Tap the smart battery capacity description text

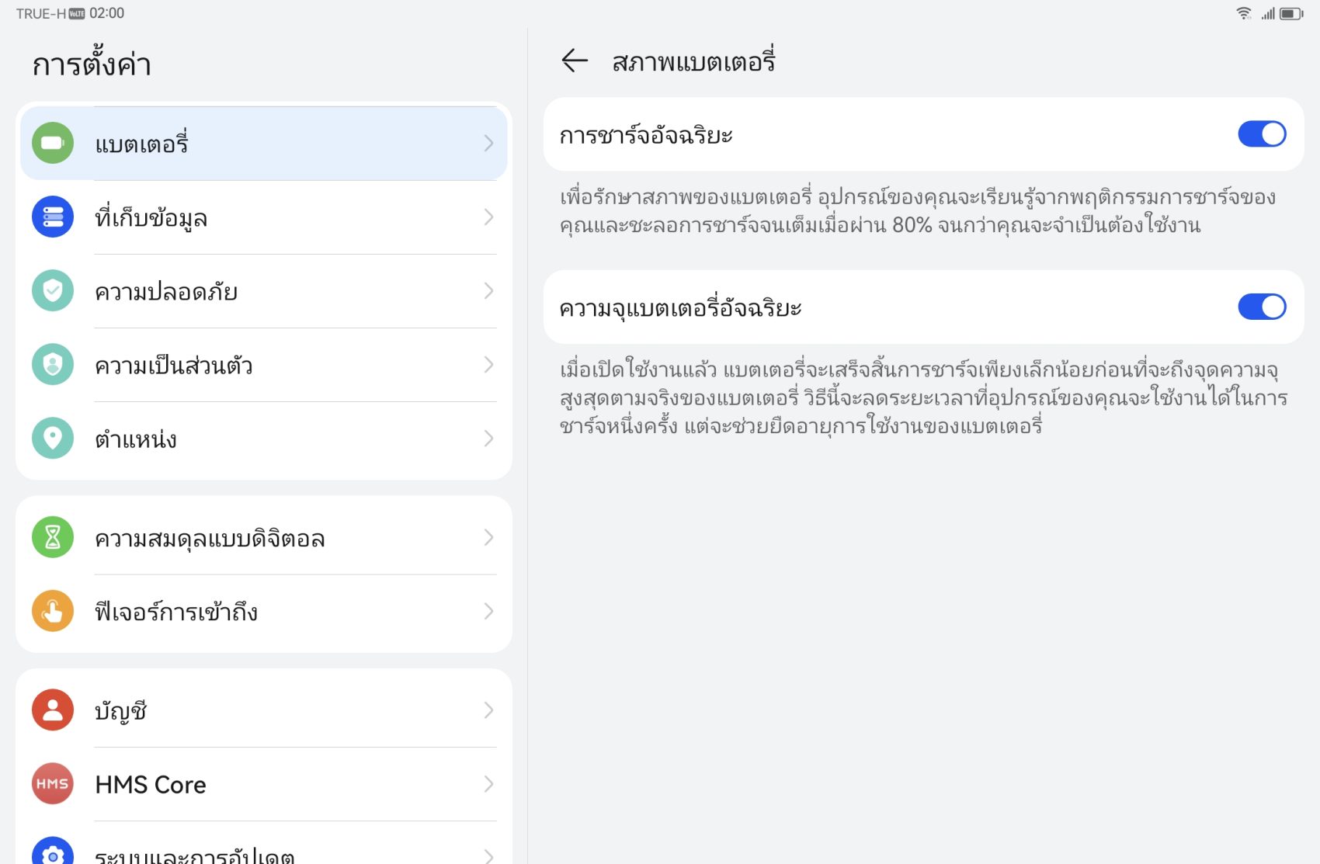coord(924,398)
